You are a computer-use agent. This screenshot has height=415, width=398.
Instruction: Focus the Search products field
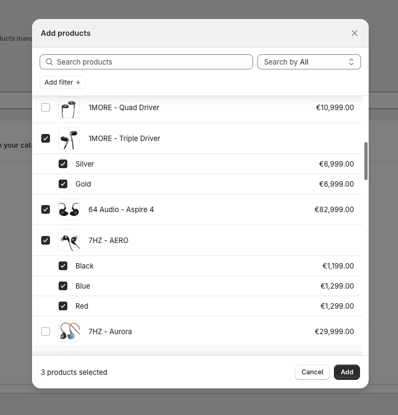coord(146,62)
